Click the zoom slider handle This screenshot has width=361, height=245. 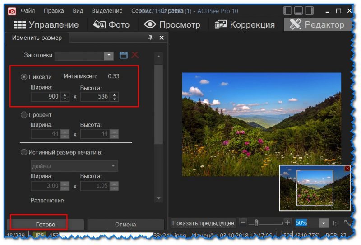[x=256, y=223]
